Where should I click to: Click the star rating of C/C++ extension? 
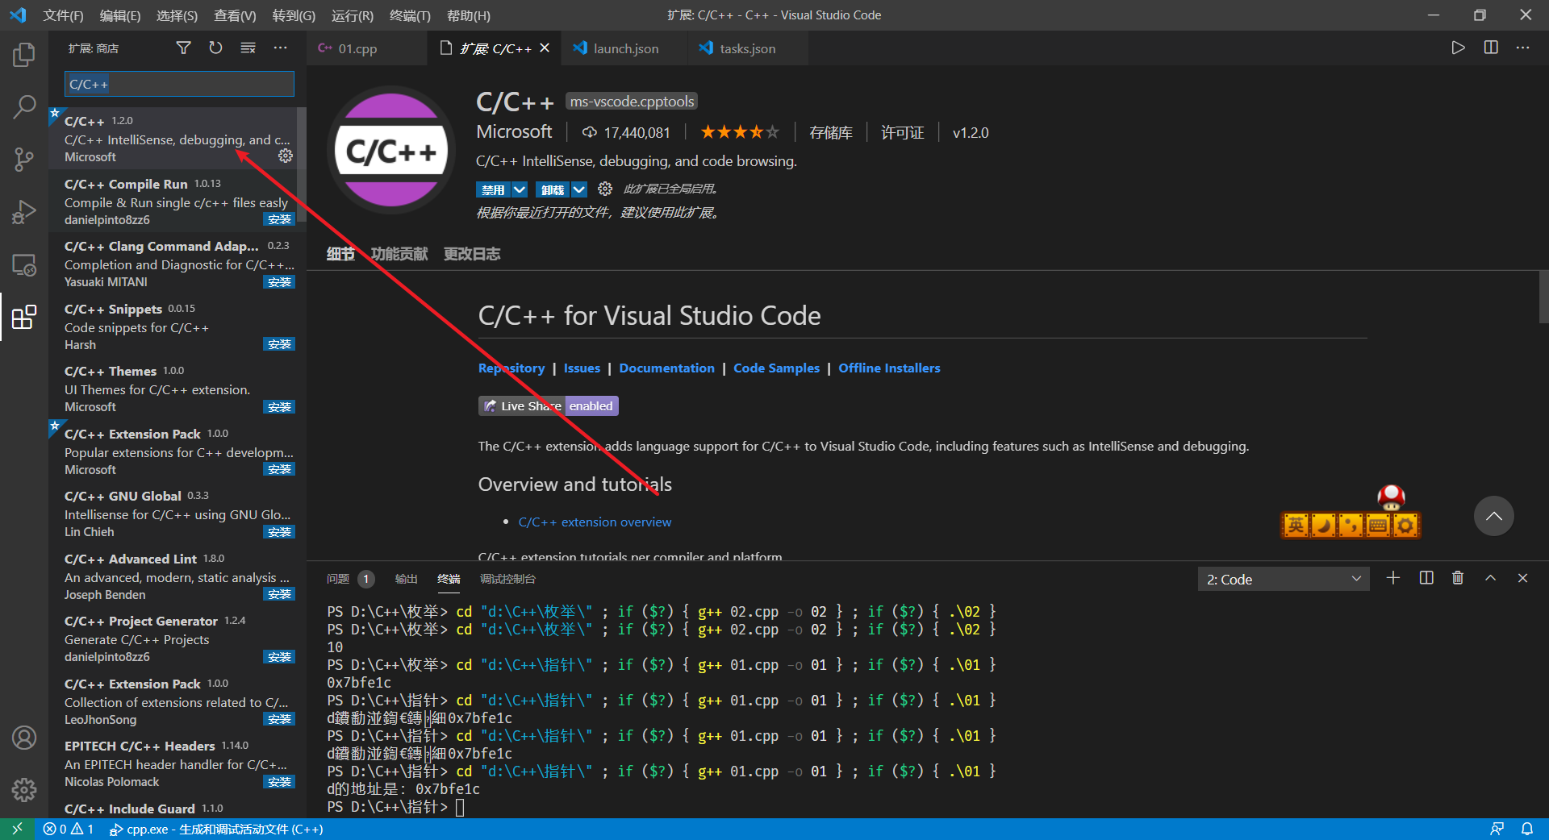739,132
